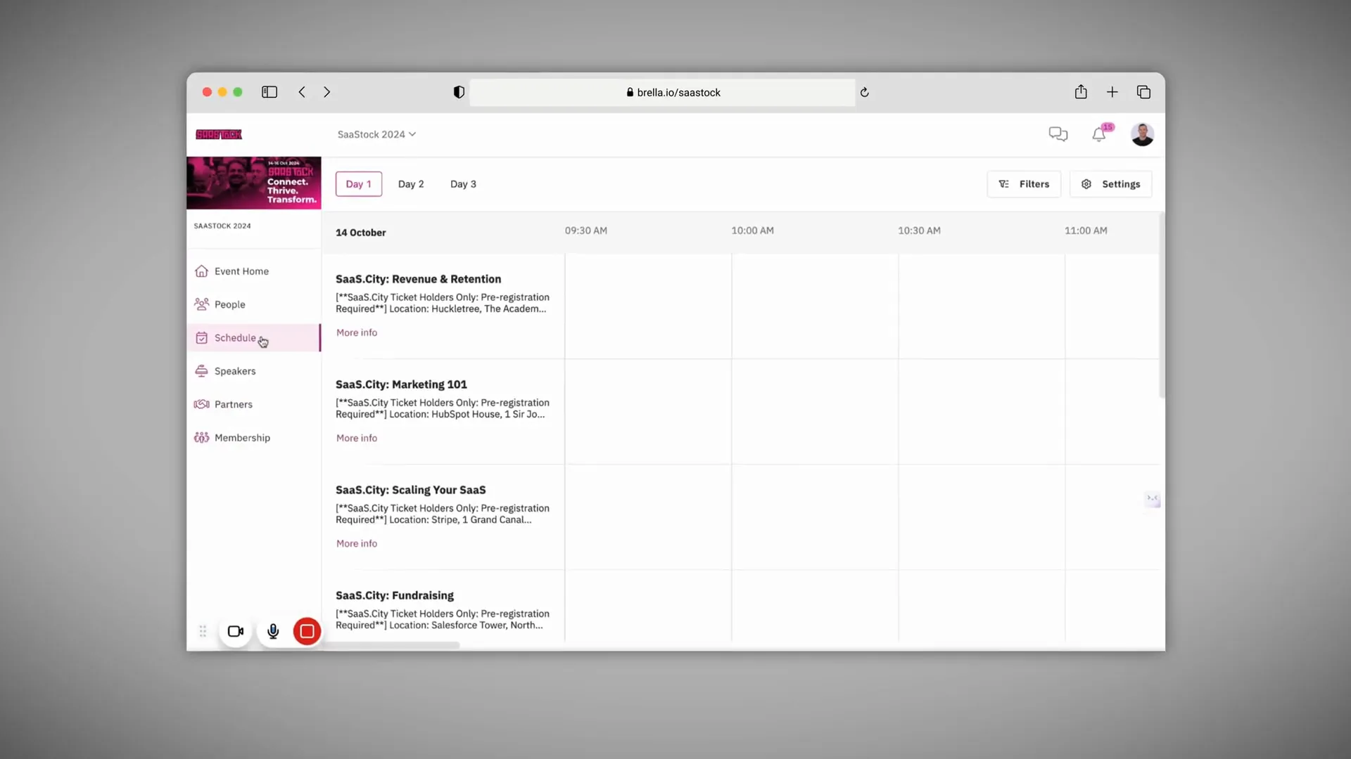The height and width of the screenshot is (759, 1351).
Task: Open Partners in the sidebar
Action: click(254, 404)
